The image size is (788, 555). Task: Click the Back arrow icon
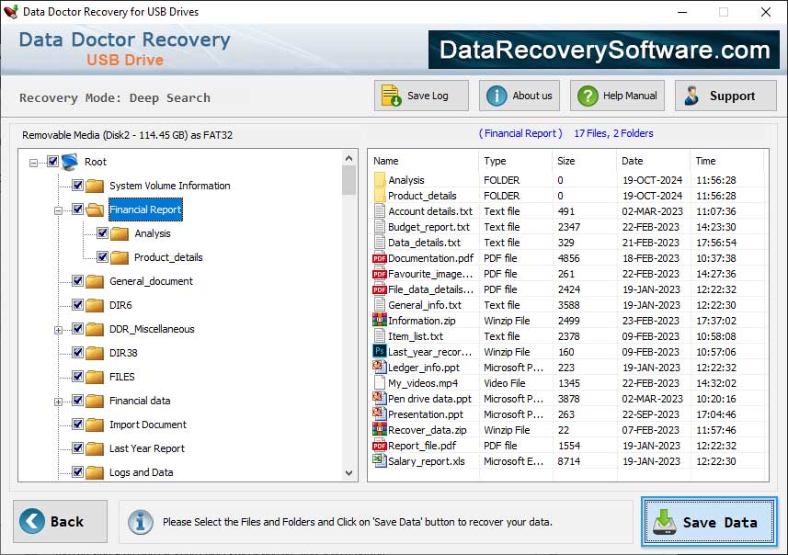click(32, 521)
